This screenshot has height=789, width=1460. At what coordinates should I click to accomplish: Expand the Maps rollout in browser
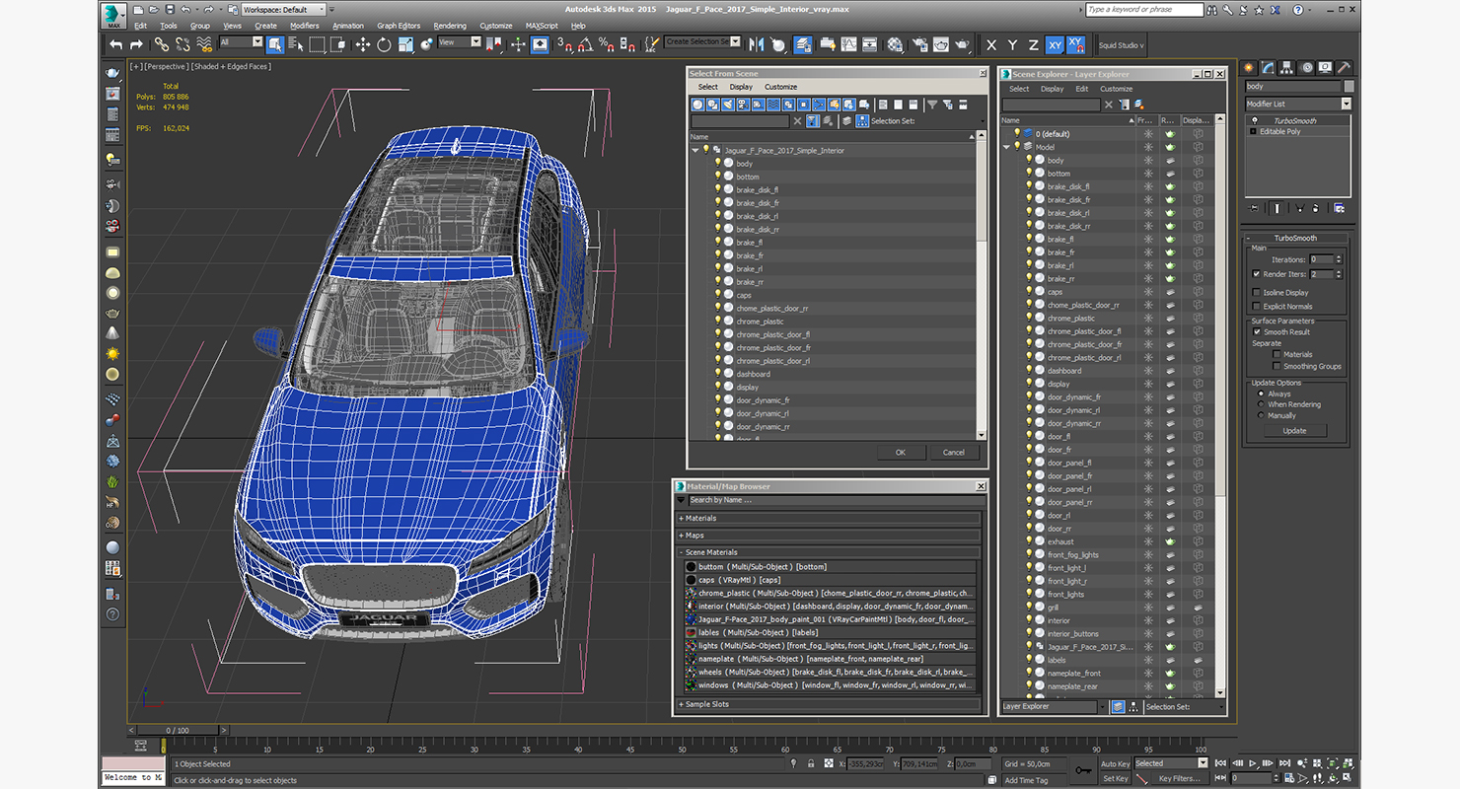pos(828,536)
